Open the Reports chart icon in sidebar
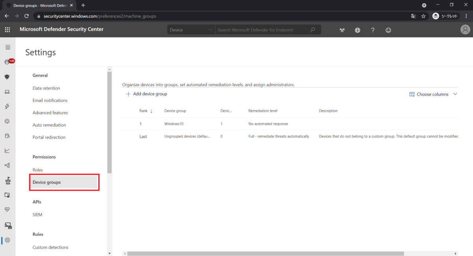This screenshot has width=473, height=256. 7,151
